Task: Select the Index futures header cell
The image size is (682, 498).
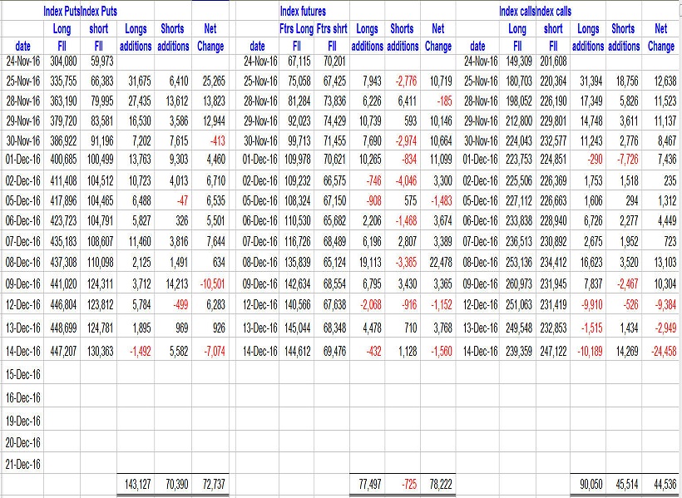Action: 303,12
